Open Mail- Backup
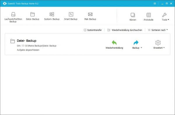Viewport: 175px width, 115px height. coord(90,16)
